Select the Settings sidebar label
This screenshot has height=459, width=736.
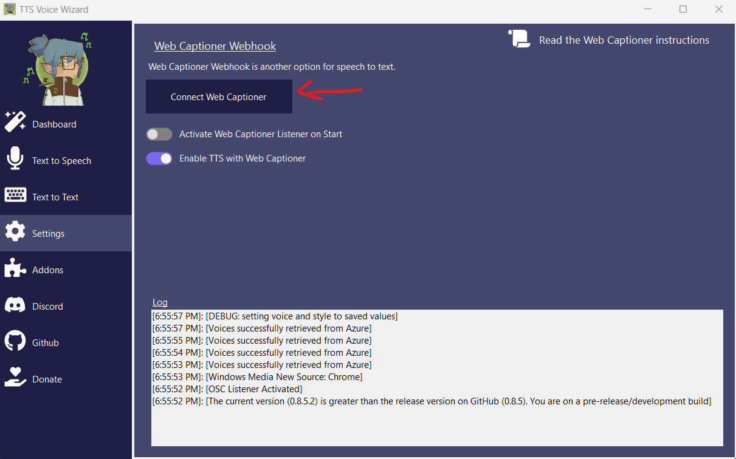click(48, 233)
